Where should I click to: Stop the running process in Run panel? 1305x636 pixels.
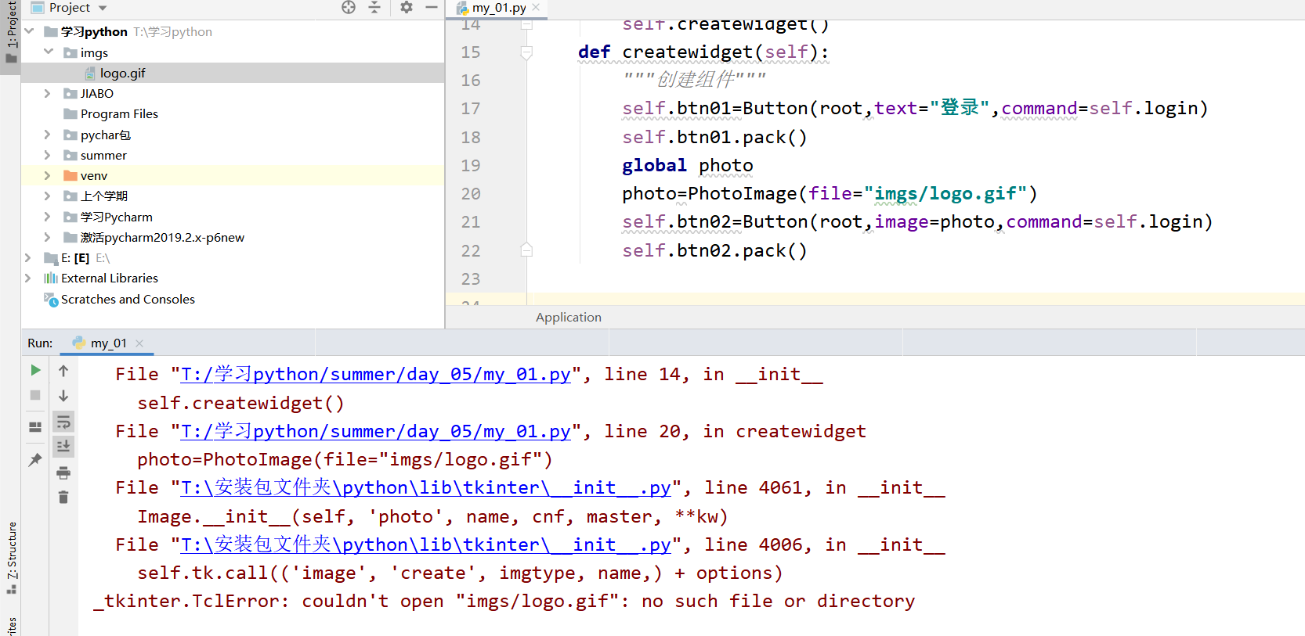coord(35,395)
